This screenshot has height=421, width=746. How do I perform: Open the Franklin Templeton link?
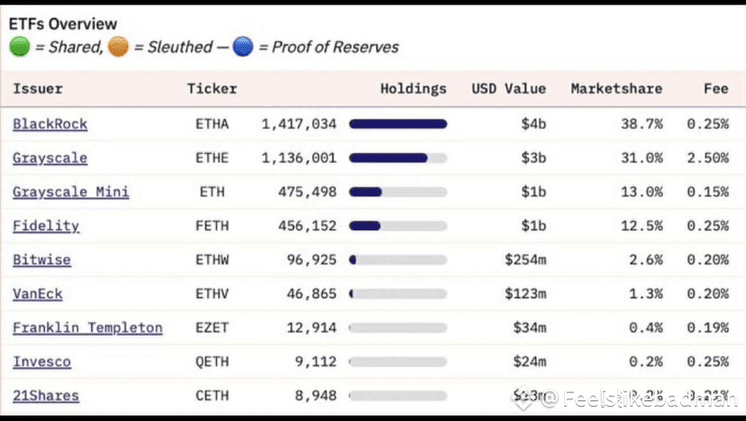pyautogui.click(x=87, y=327)
